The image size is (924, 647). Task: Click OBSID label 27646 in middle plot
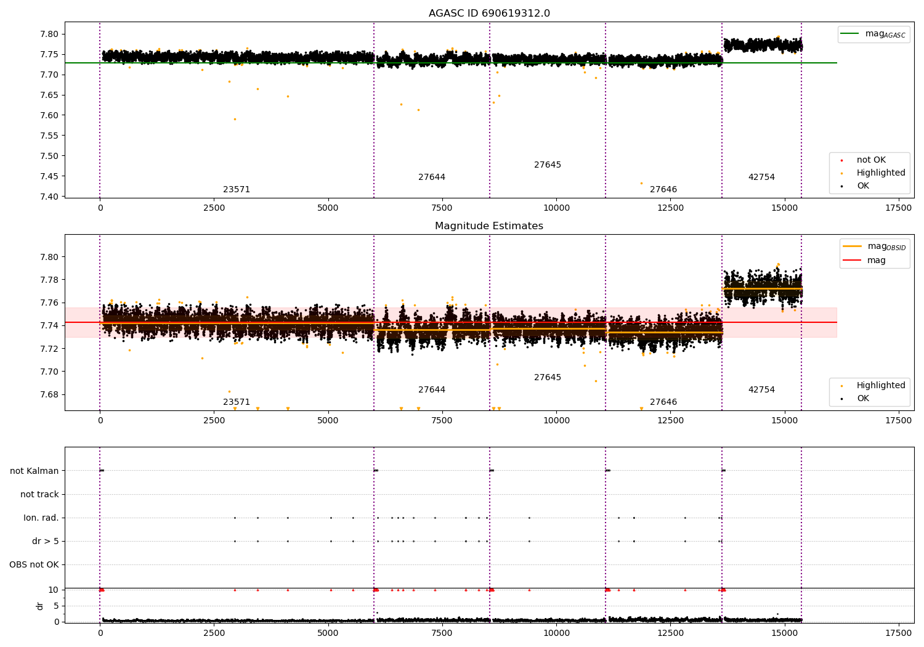663,402
